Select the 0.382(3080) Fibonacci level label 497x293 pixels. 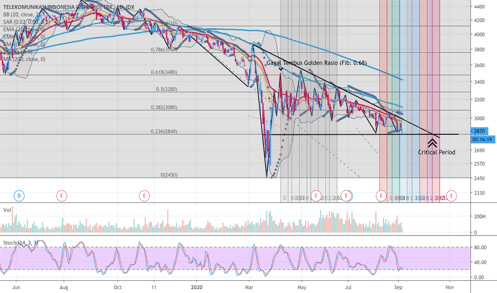tap(164, 108)
